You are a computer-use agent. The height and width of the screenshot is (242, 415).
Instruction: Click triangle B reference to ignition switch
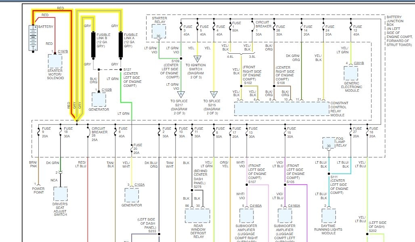tap(197, 59)
